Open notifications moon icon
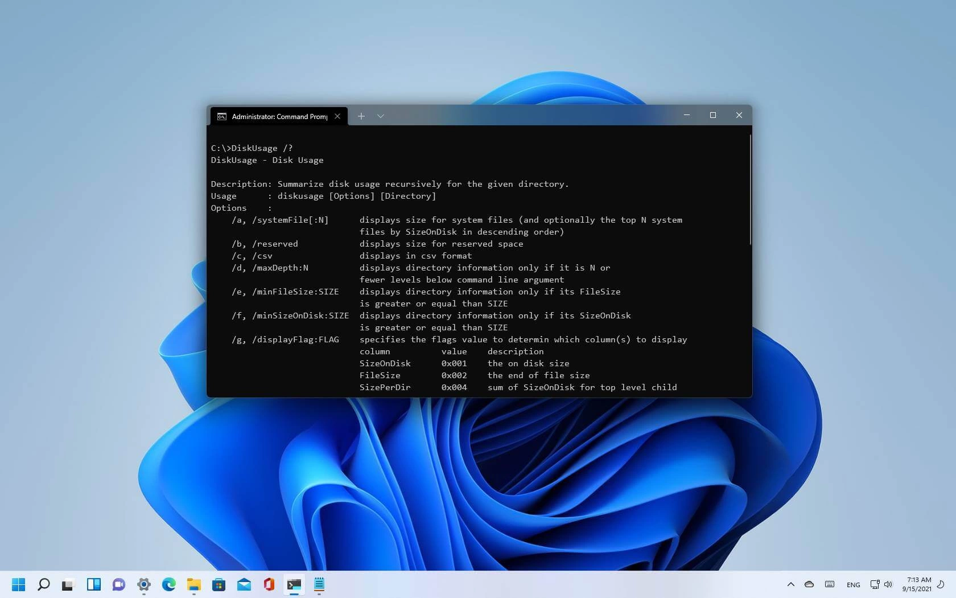 (941, 584)
